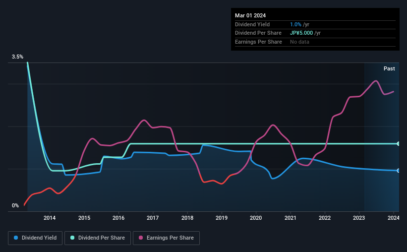Click the Past region label

(x=389, y=68)
